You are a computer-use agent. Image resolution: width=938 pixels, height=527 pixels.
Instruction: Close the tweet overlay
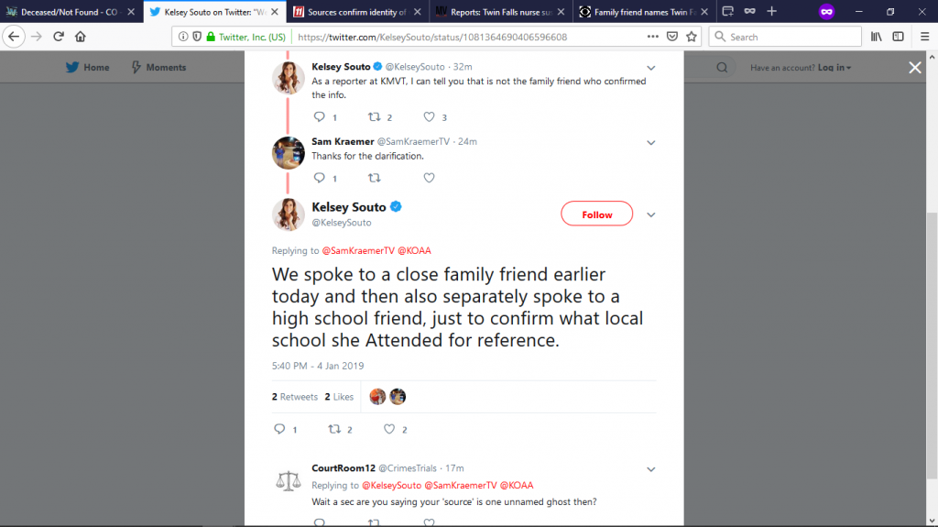[x=914, y=67]
